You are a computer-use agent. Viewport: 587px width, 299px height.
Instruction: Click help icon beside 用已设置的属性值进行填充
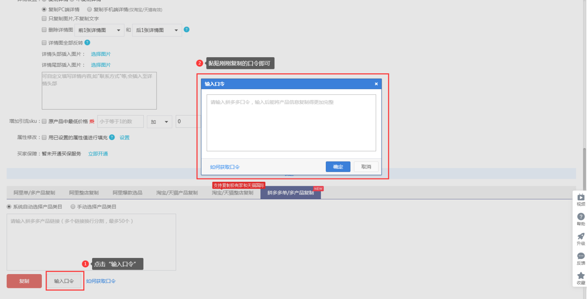coord(112,137)
